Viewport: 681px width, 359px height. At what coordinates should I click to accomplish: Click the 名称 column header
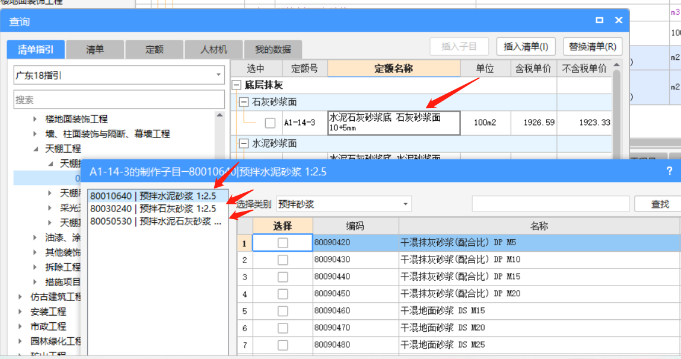click(x=539, y=226)
